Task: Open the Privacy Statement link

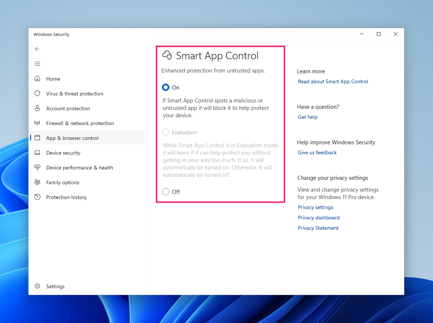Action: click(x=318, y=228)
